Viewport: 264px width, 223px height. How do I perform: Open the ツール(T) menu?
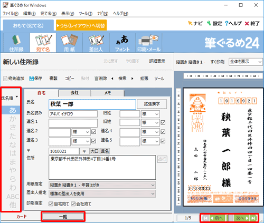click(x=86, y=14)
